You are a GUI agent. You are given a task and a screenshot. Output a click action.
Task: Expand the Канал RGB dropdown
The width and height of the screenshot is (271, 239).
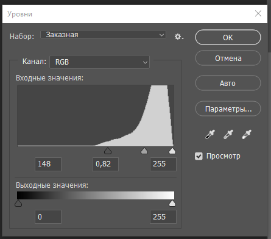click(100, 62)
